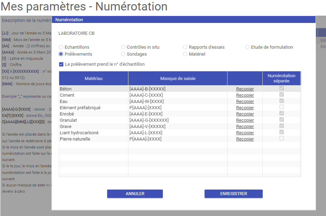The image size is (326, 216).
Task: Select Rapports d'essais radio button
Action: click(185, 47)
